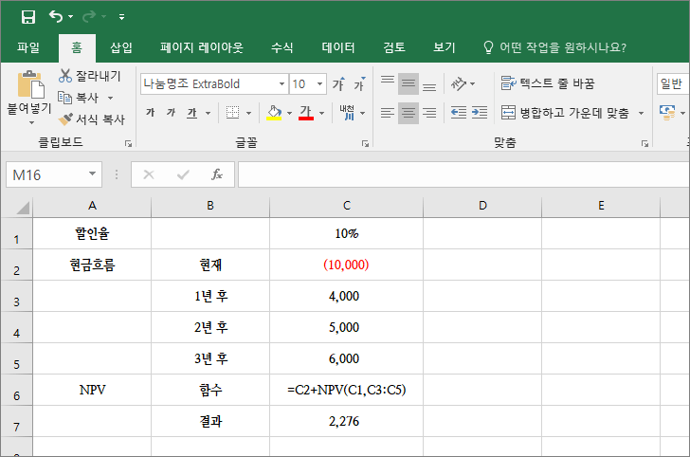Select the 홈 ribbon tab
This screenshot has width=690, height=457.
click(x=77, y=47)
